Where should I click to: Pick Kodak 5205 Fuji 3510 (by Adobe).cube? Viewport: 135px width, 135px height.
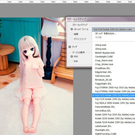(x=115, y=114)
